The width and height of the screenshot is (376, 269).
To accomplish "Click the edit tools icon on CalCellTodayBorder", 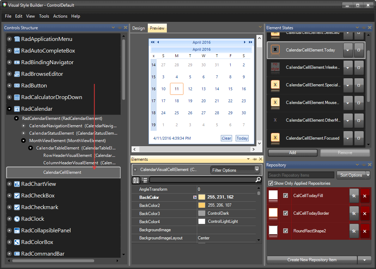I will 354,213.
